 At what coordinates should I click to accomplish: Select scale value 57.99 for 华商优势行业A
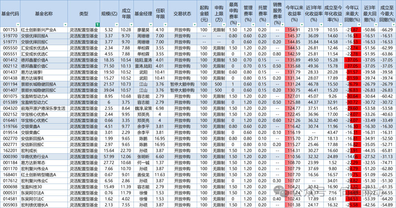coord(109,157)
